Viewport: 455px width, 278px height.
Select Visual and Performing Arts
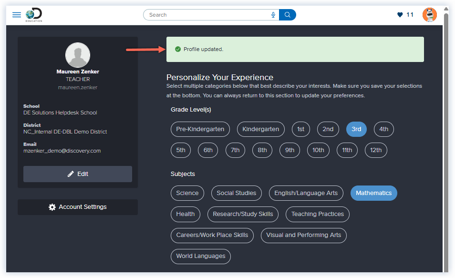click(x=303, y=235)
